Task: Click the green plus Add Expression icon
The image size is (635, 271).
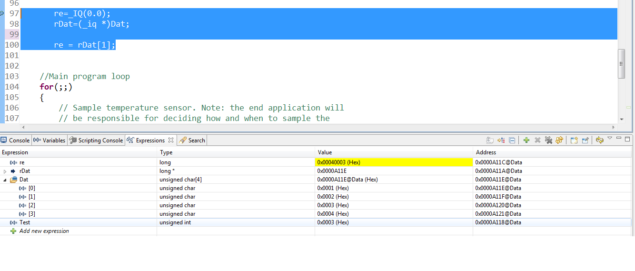Action: 526,140
